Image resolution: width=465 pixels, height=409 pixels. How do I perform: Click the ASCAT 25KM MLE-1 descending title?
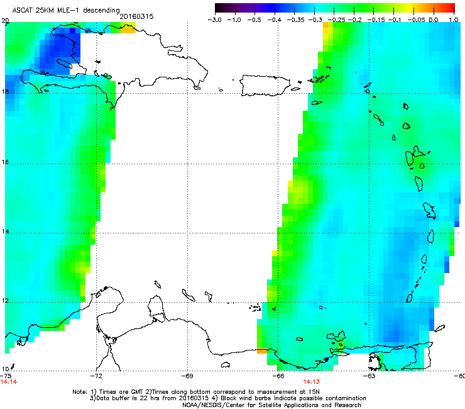[x=66, y=10]
